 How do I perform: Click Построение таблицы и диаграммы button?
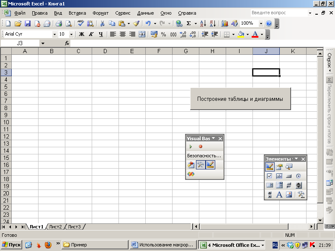[x=240, y=99]
